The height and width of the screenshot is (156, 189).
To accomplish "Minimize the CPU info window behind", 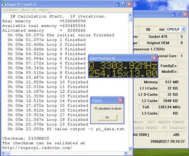I will tap(173, 14).
